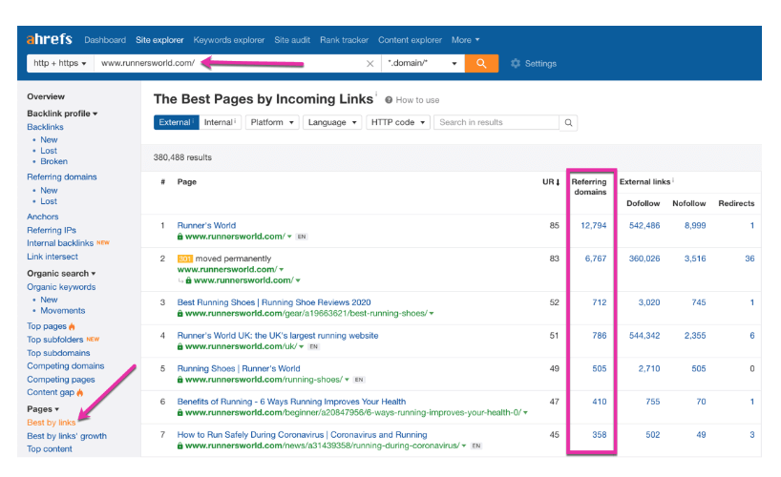Switch to the Internal links filter
Image resolution: width=781 pixels, height=477 pixels.
220,123
